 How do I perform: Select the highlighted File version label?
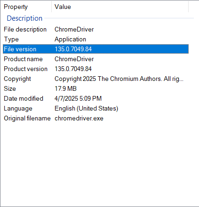coord(20,49)
